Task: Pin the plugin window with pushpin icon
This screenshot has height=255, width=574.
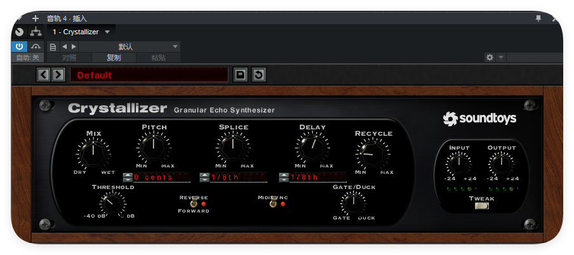Action: click(538, 18)
